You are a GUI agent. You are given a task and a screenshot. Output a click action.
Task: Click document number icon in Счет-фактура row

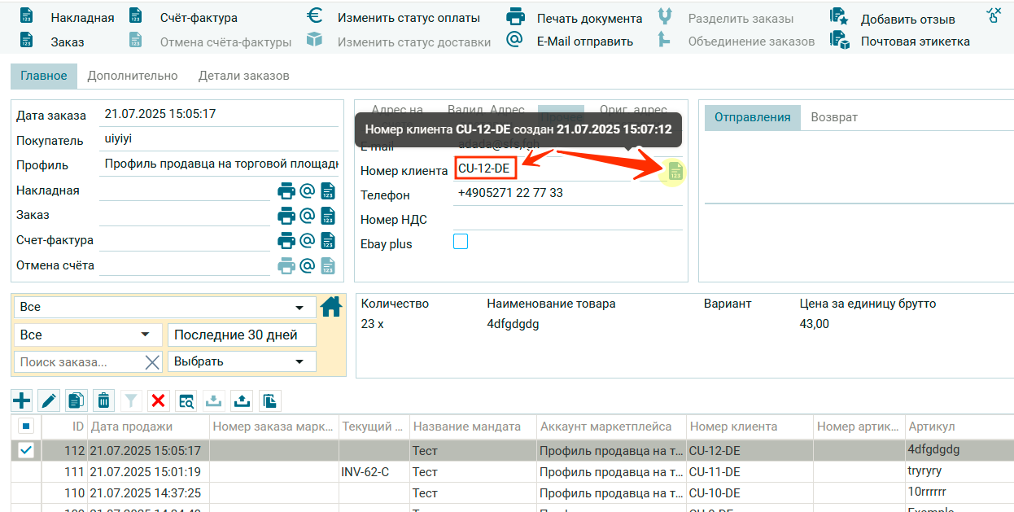327,240
